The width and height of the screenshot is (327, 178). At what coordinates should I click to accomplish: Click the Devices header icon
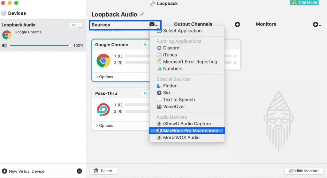coord(4,13)
